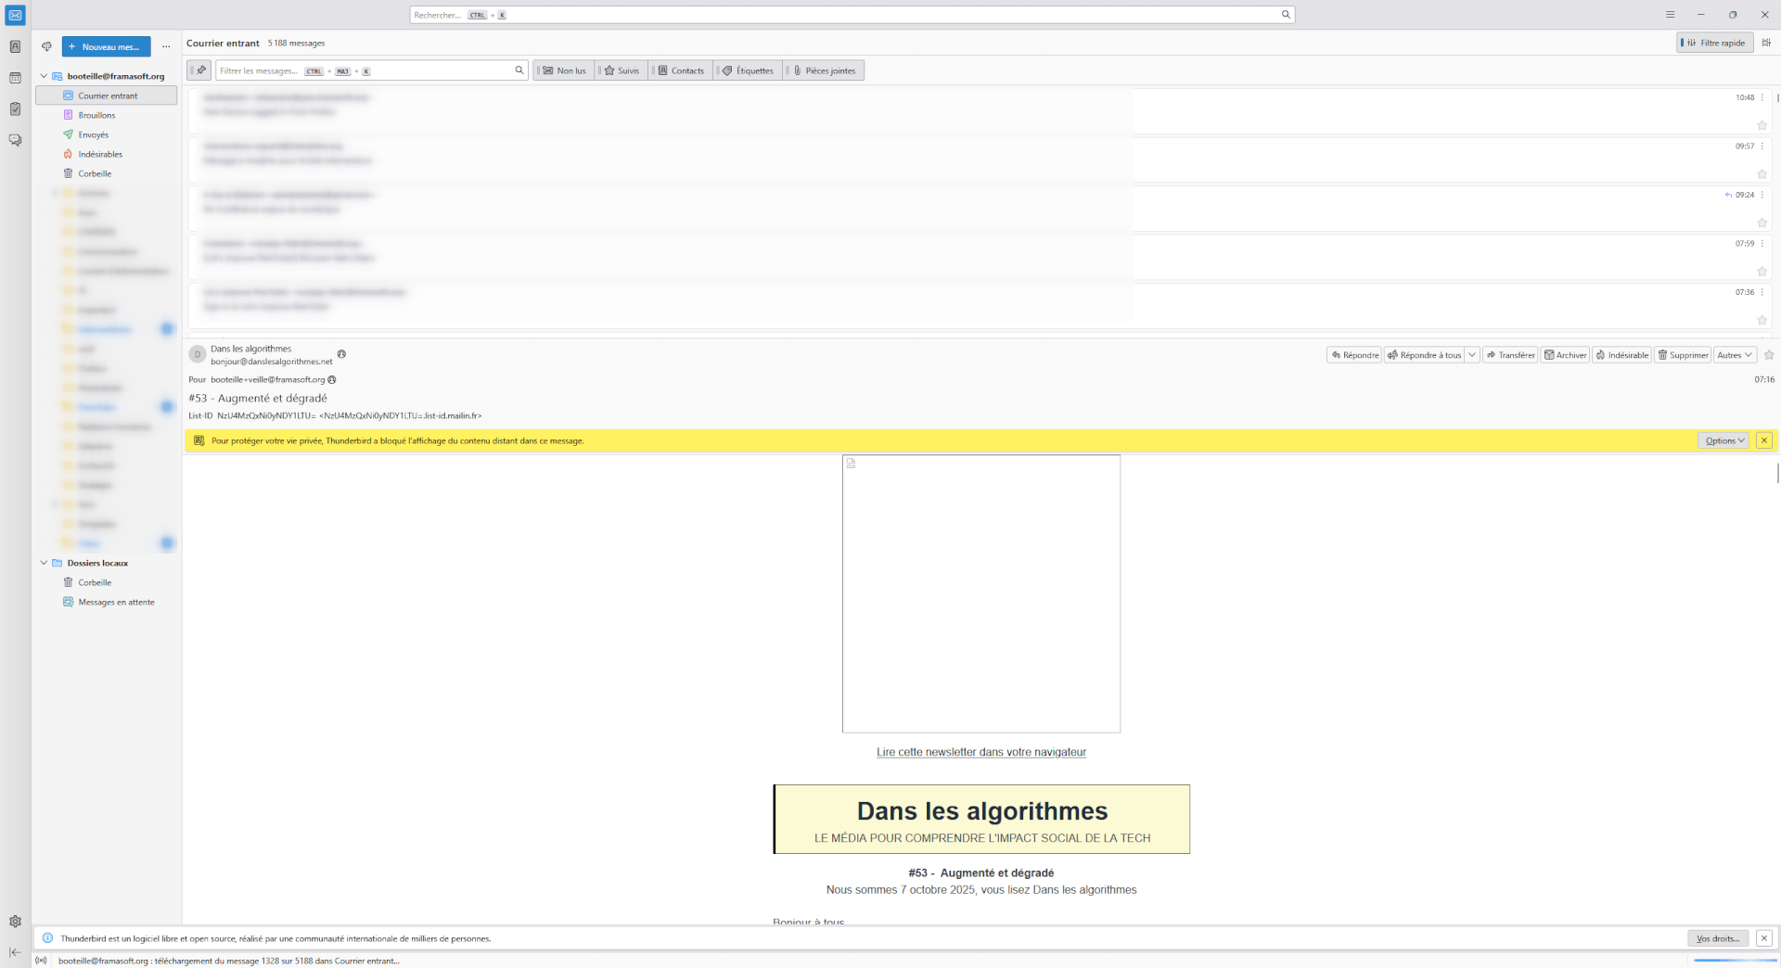Image resolution: width=1781 pixels, height=968 pixels.
Task: Open the Tasks space icon
Action: 15,109
